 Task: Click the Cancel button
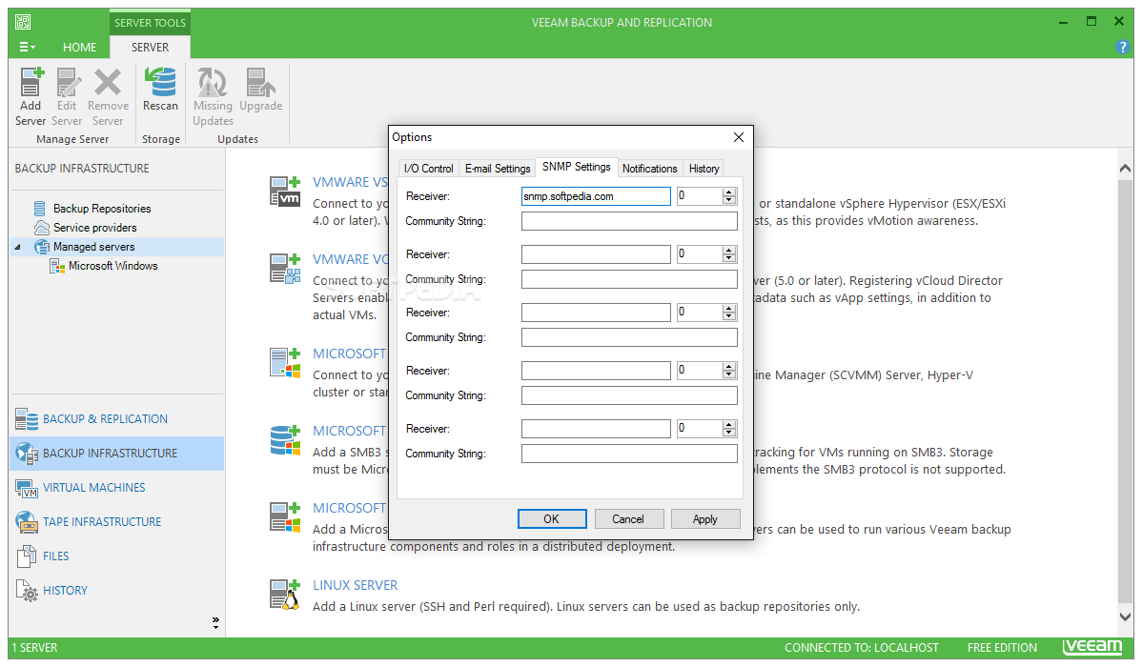pyautogui.click(x=628, y=518)
